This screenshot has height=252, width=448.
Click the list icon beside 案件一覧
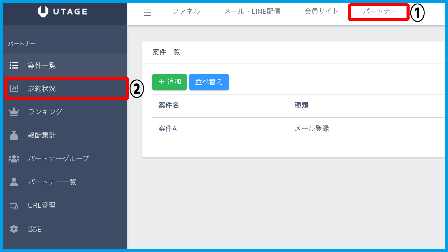pyautogui.click(x=14, y=65)
